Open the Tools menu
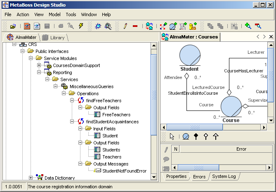The image size is (276, 192). coord(71,14)
